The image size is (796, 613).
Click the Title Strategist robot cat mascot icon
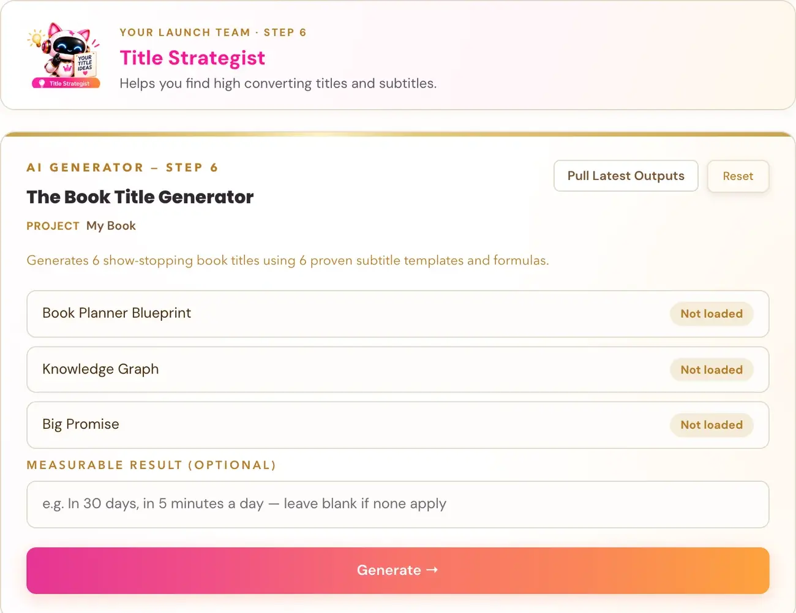65,55
